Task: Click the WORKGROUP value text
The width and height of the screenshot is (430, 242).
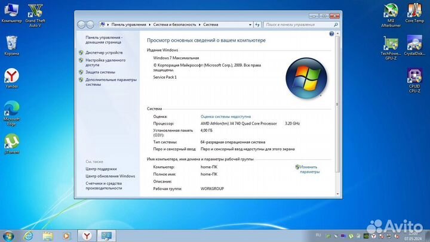Action: [x=212, y=188]
